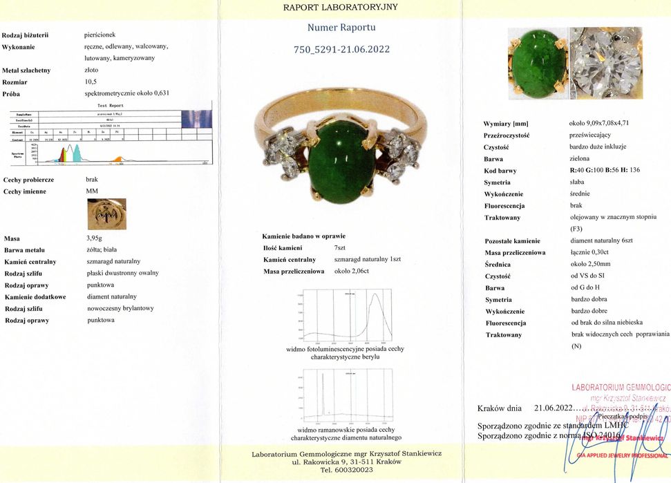Click the 'Pozostałe kamienie' label
The height and width of the screenshot is (483, 671).
pos(512,241)
